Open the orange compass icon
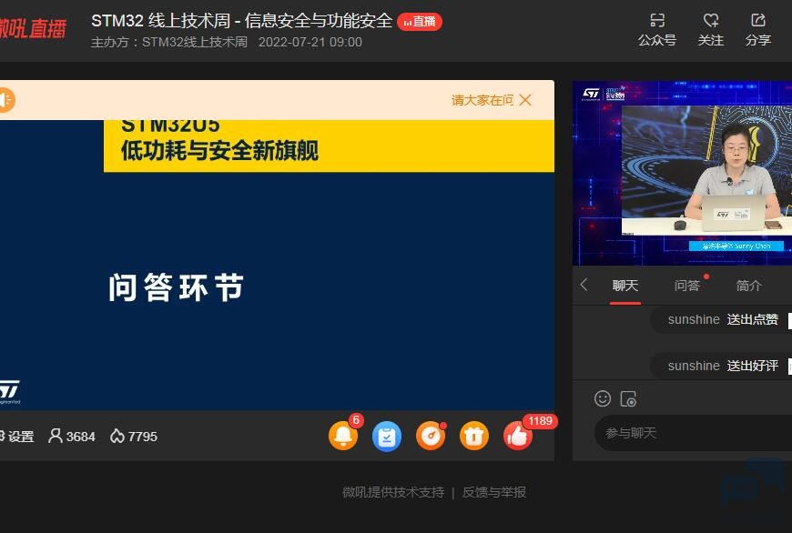This screenshot has height=533, width=792. pyautogui.click(x=431, y=436)
